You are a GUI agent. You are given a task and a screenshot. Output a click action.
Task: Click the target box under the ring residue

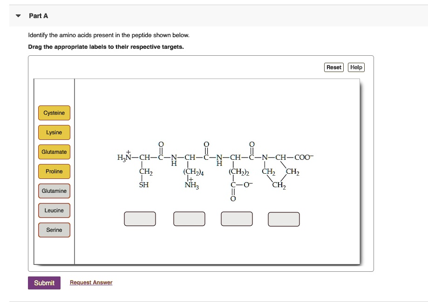[x=284, y=219]
